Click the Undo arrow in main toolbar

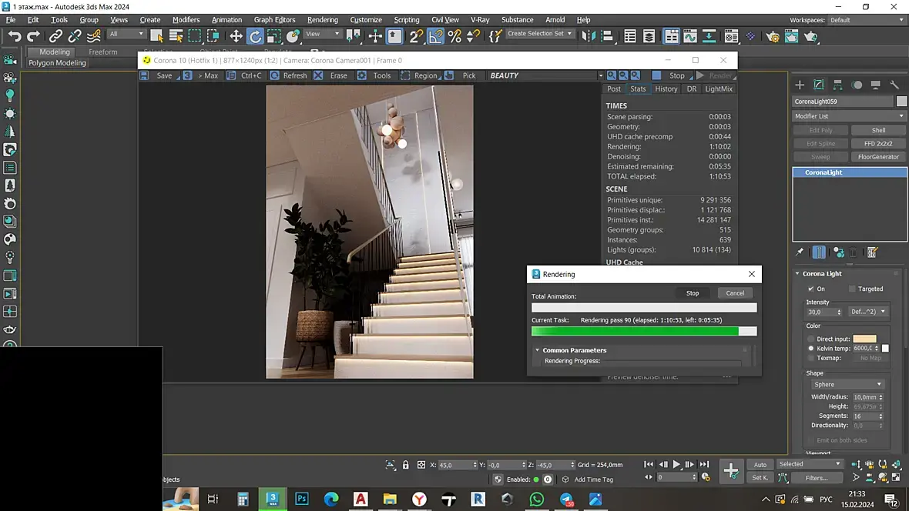click(x=15, y=36)
